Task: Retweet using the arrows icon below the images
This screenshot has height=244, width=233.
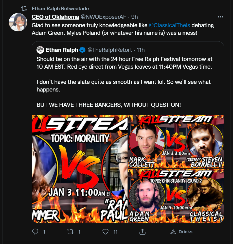Action: click(x=70, y=232)
